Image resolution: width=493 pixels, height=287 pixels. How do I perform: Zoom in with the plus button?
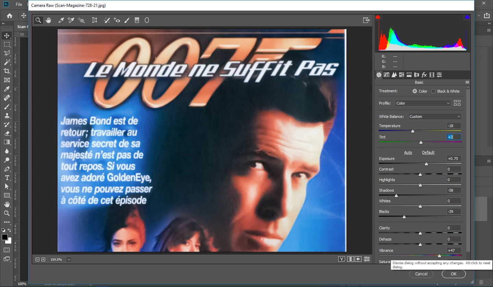(x=43, y=260)
